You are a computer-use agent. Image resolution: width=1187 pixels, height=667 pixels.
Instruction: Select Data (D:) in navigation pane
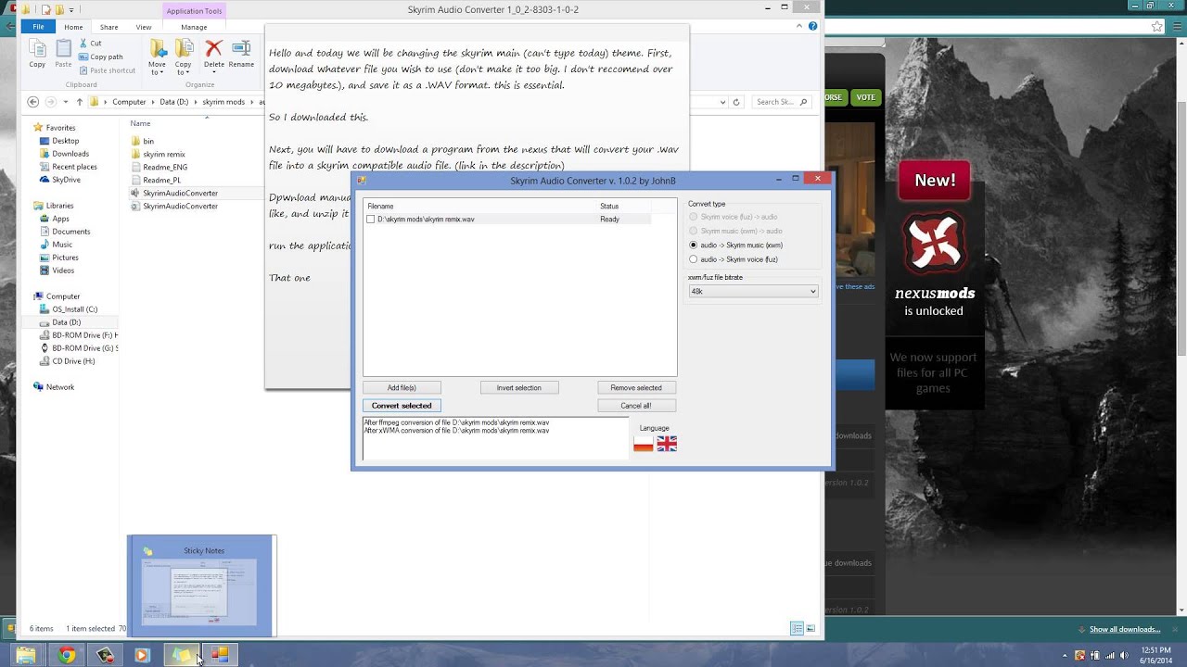[x=66, y=322]
